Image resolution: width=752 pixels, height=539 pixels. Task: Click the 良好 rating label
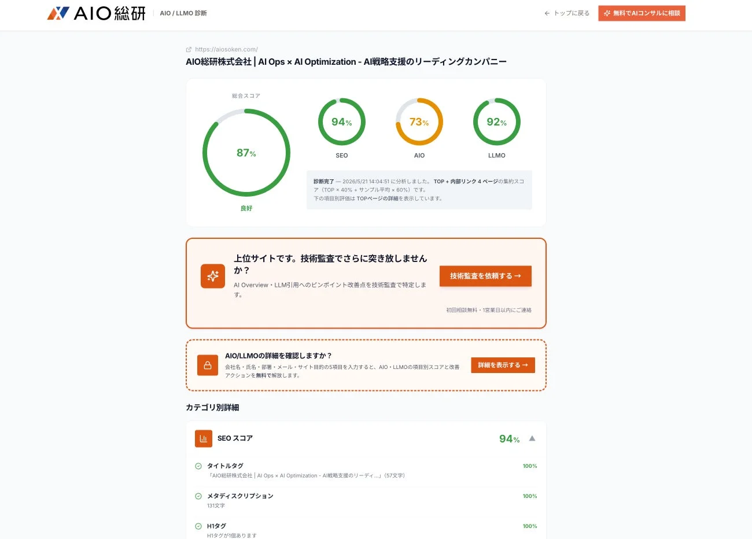[x=246, y=208]
